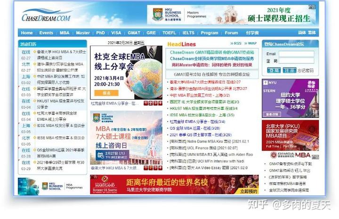Open 香港大学MBA&7大硕士课程咨询日 在线2/27 news link
The width and height of the screenshot is (339, 219).
tap(205, 82)
